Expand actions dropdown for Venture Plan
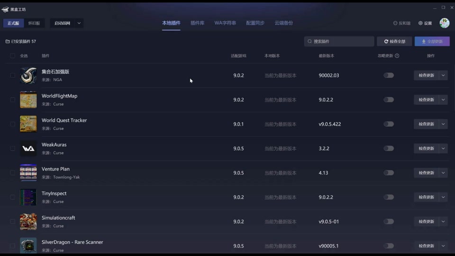 [x=443, y=173]
